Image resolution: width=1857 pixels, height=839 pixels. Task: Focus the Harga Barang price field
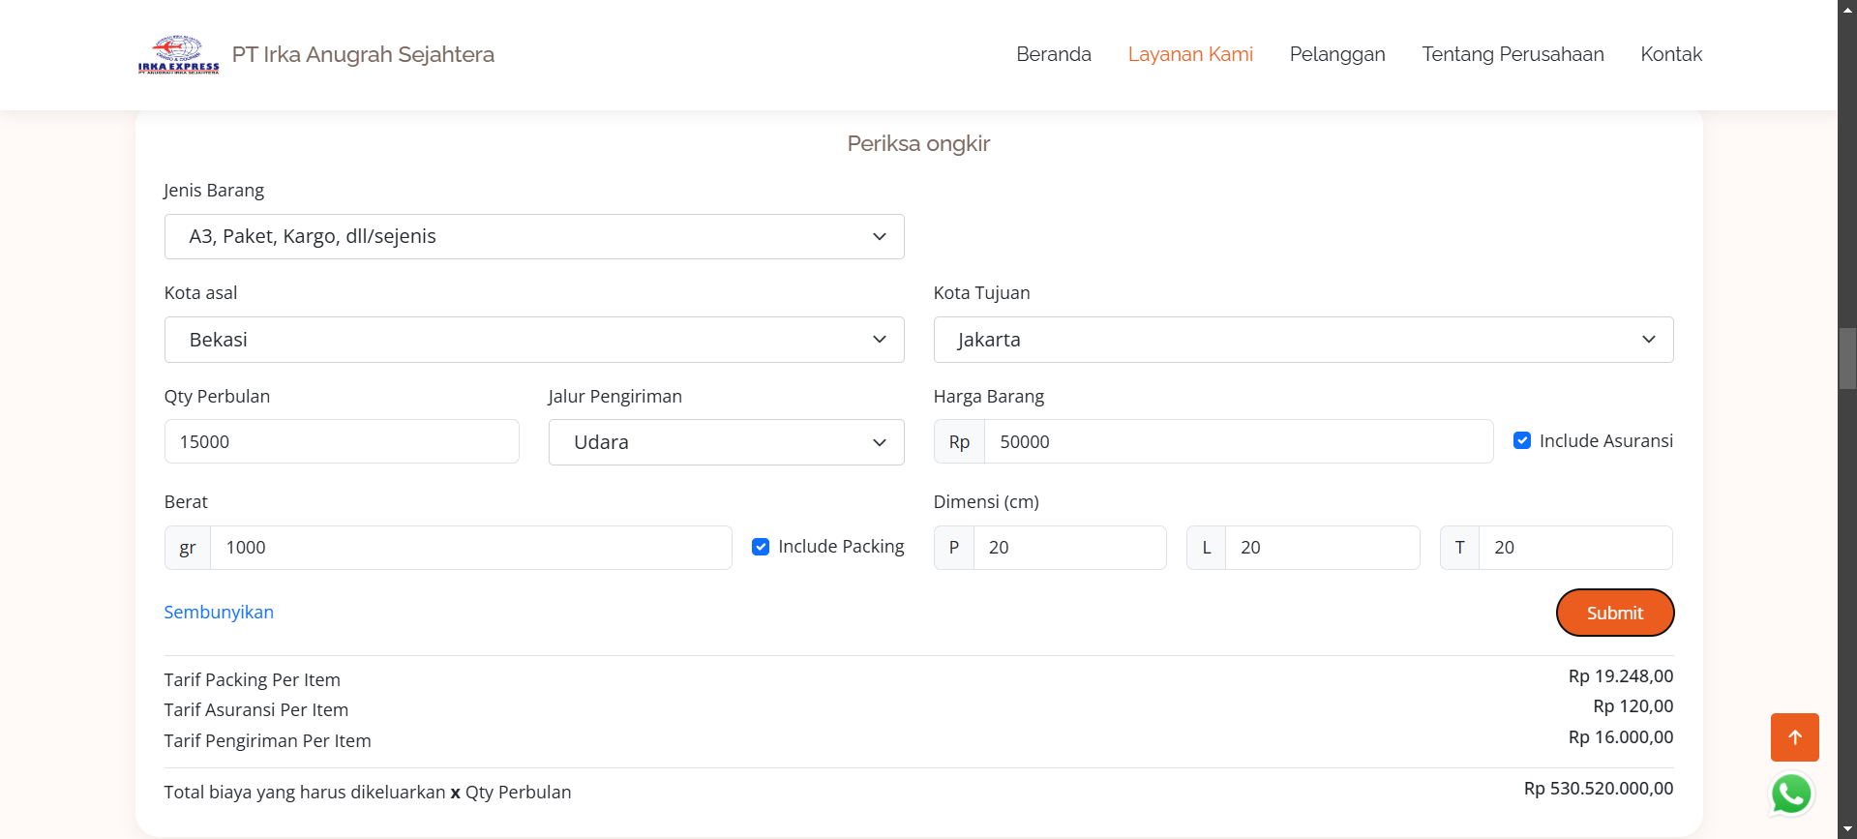pos(1238,442)
